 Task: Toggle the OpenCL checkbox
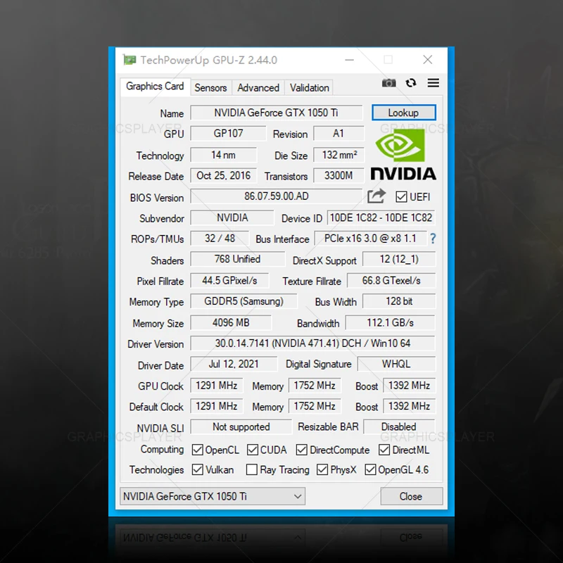198,450
